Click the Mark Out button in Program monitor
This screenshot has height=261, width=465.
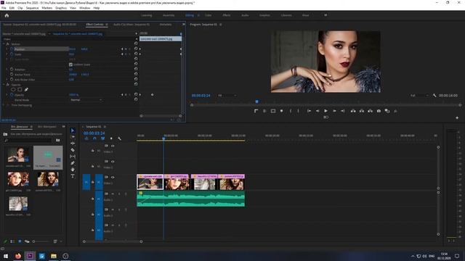tap(299, 111)
